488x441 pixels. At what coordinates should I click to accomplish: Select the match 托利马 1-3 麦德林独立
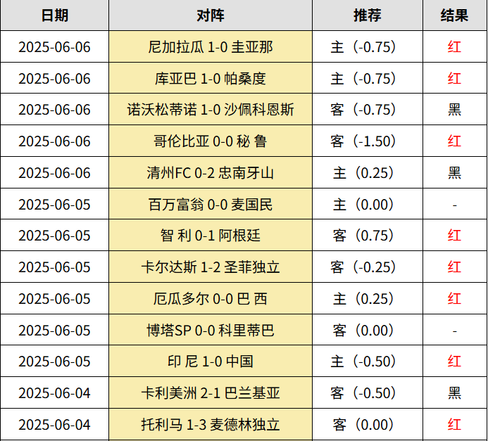pyautogui.click(x=211, y=425)
